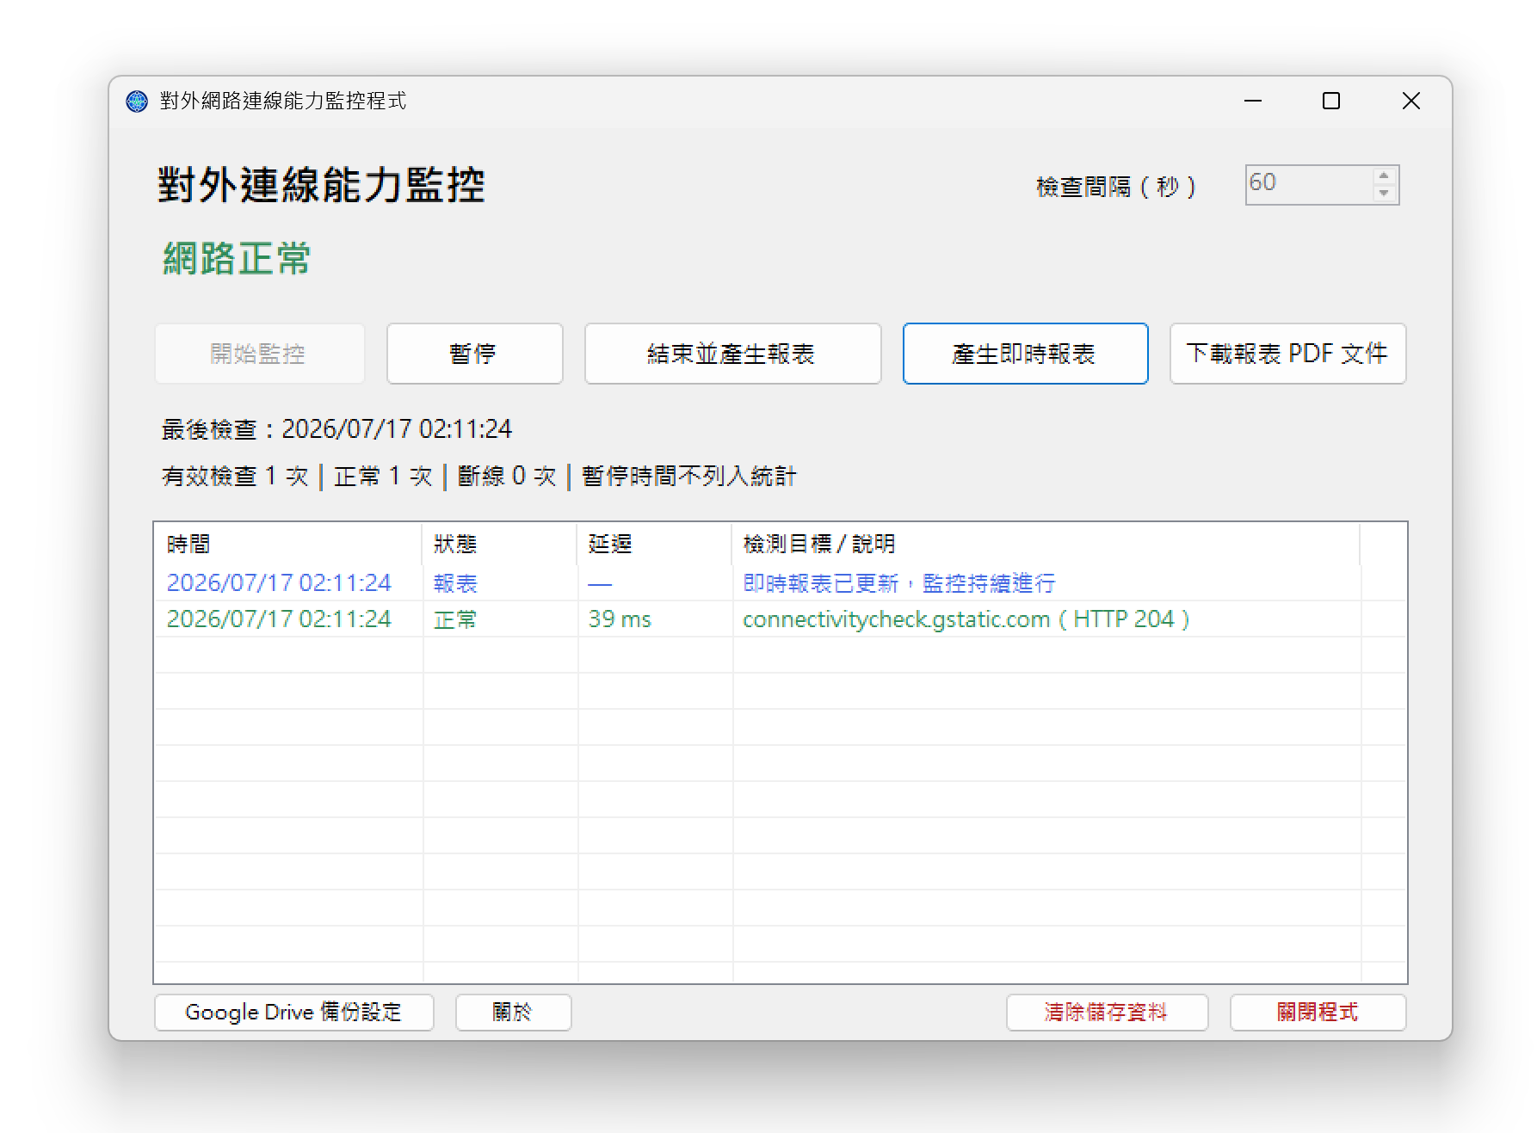Increase interval with the up stepper arrow

tap(1384, 175)
